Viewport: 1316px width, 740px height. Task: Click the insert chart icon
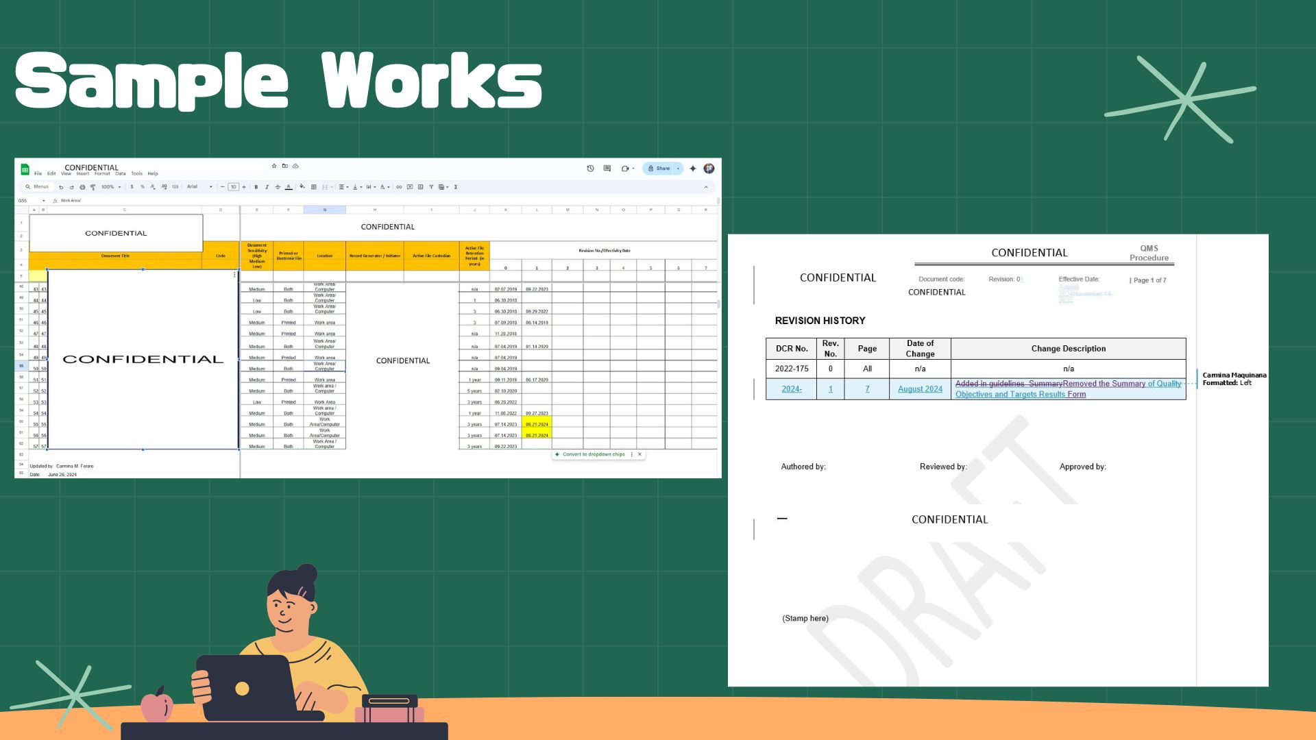click(420, 187)
